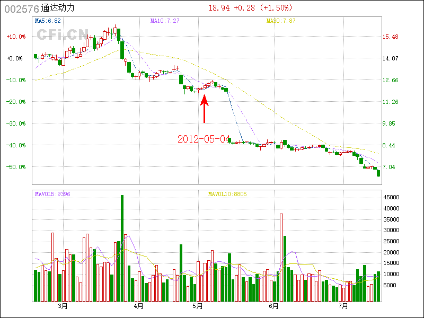Select the 3月 label on time axis
This screenshot has height=318, width=424.
pos(63,306)
